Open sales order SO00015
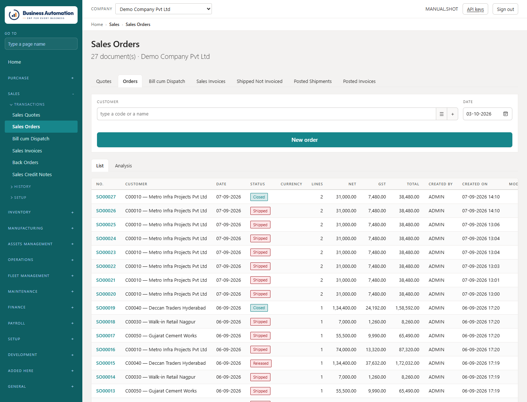This screenshot has height=402, width=527. click(x=106, y=363)
